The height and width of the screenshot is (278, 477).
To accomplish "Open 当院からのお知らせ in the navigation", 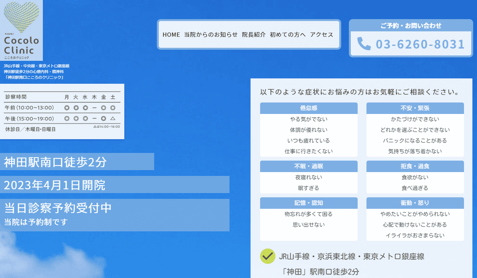I will point(211,34).
